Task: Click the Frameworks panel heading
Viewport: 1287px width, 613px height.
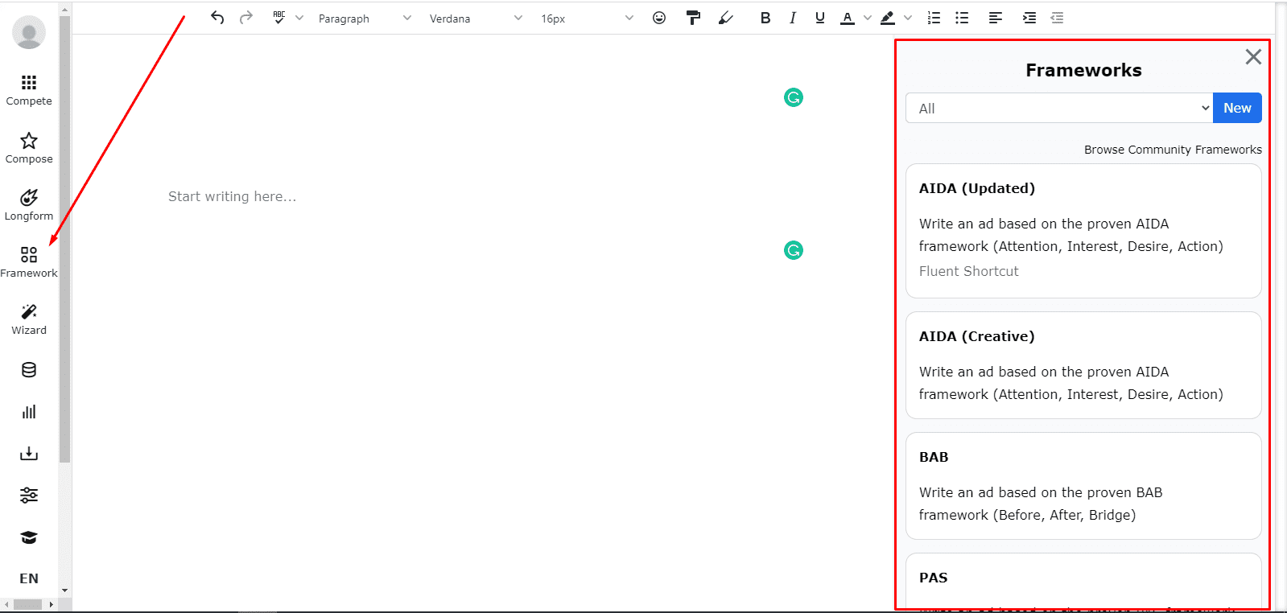Action: pyautogui.click(x=1083, y=70)
